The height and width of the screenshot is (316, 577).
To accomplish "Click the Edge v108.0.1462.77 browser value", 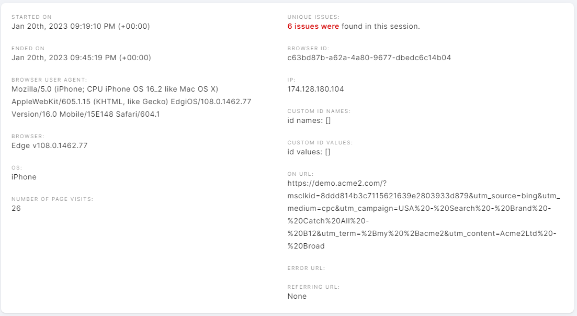I will [x=49, y=145].
